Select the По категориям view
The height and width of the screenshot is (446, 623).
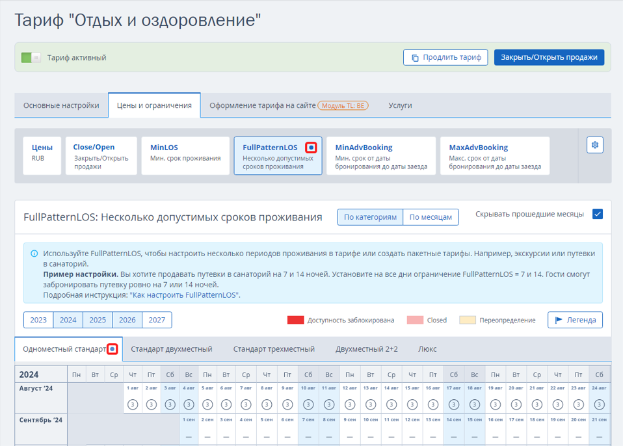coord(370,217)
